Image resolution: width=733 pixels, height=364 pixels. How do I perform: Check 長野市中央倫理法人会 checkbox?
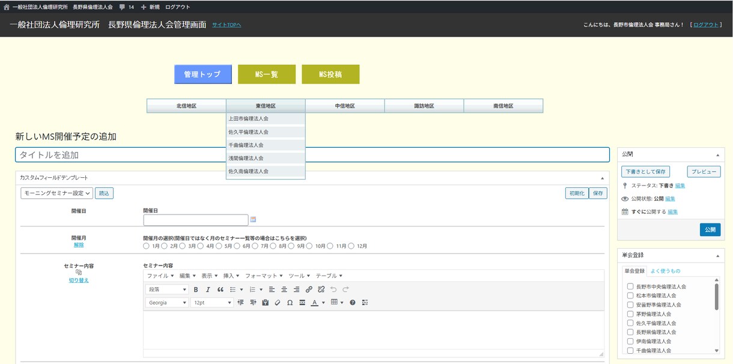[630, 287]
